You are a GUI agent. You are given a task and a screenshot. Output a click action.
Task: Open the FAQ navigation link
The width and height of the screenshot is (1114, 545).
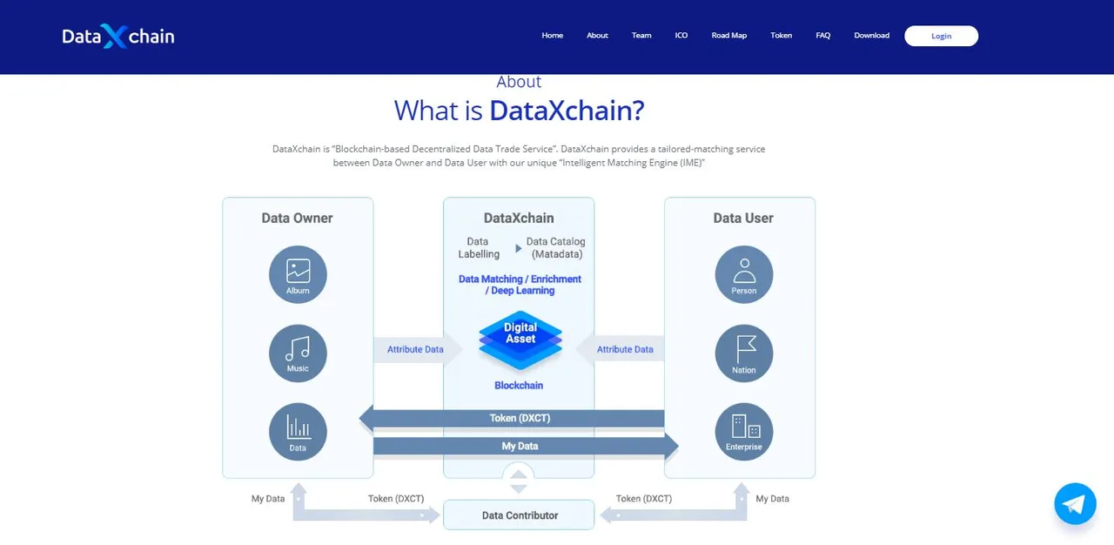pyautogui.click(x=823, y=36)
